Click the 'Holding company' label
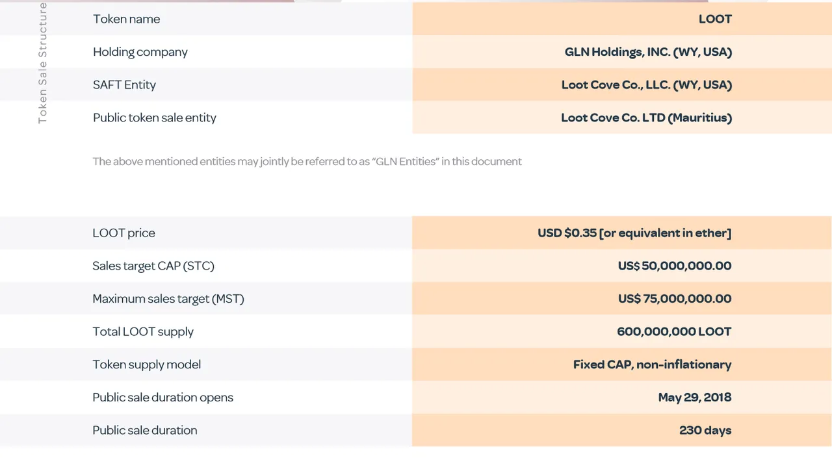Screen dimensions: 832x458 pos(140,52)
